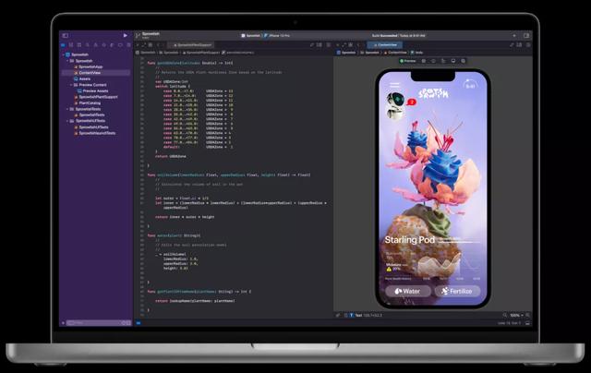Screen dimensions: 591x373
Task: Collapse the Preview Content folder
Action: click(71, 85)
